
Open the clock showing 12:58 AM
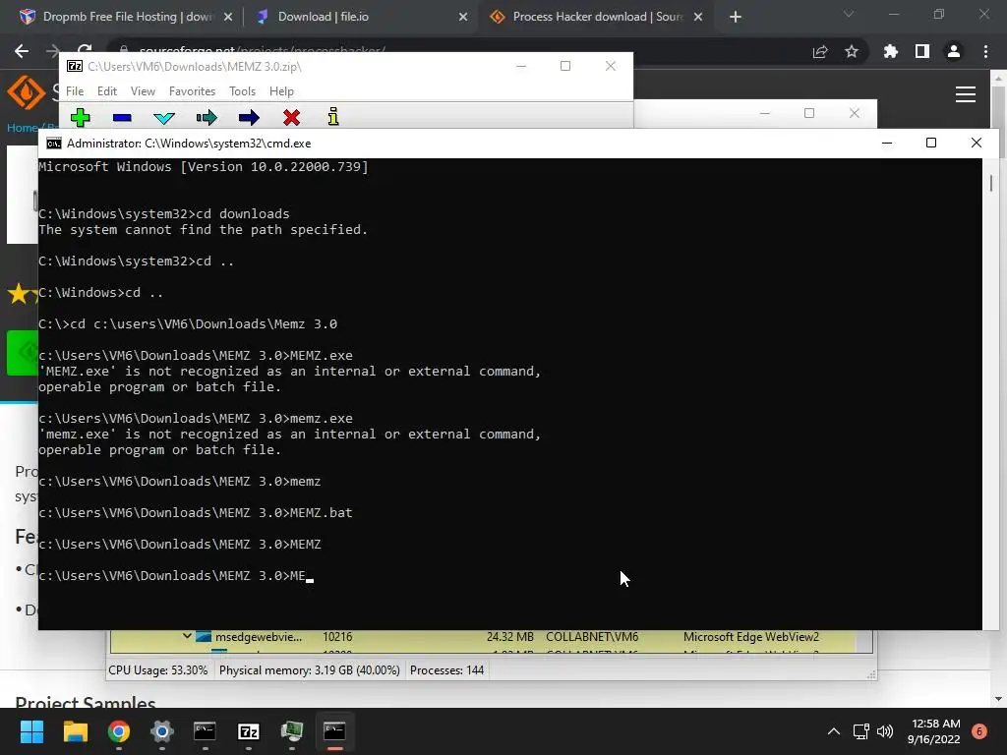934,731
